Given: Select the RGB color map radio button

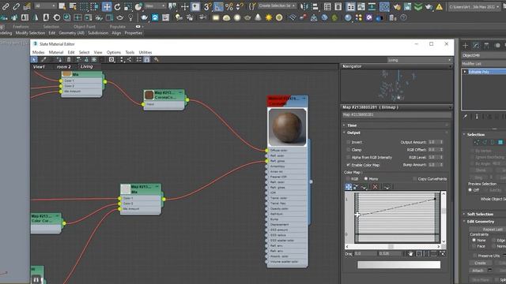Looking at the screenshot, I should [x=348, y=179].
